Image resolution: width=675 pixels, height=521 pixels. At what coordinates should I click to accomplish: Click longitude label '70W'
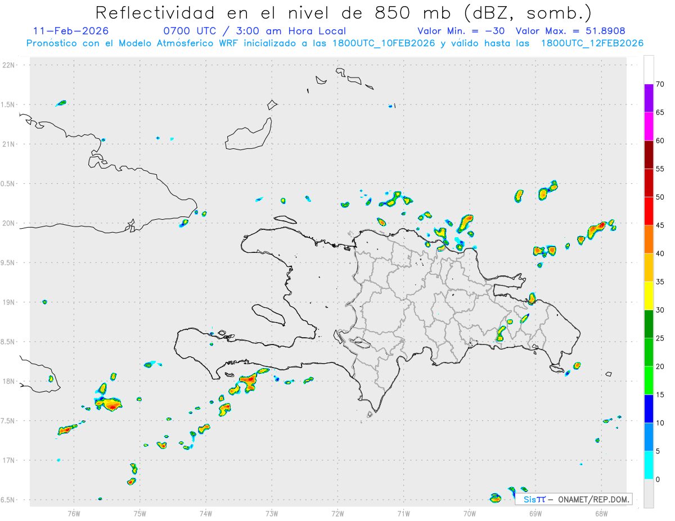pos(470,513)
